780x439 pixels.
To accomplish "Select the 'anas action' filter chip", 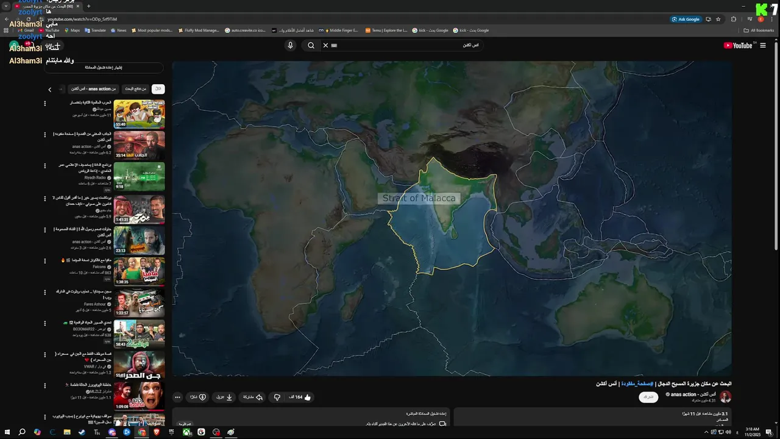I will tap(93, 89).
